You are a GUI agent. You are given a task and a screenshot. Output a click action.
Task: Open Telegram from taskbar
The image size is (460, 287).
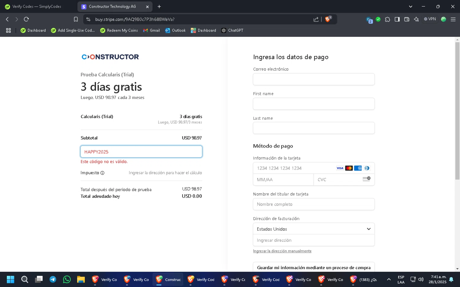(x=53, y=279)
